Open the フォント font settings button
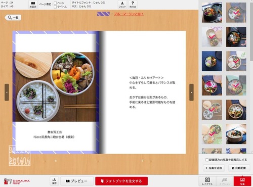 pos(122,5)
